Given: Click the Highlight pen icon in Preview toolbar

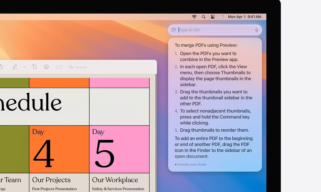Looking at the screenshot, I should coord(15,67).
